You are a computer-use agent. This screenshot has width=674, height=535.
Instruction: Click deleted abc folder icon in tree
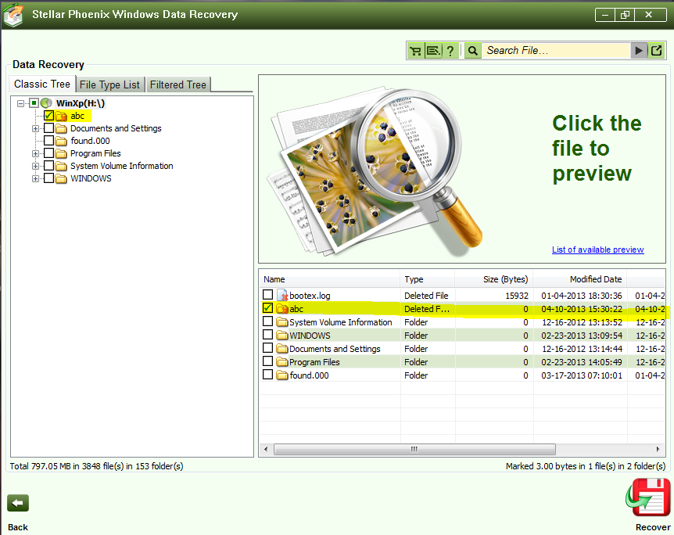61,116
